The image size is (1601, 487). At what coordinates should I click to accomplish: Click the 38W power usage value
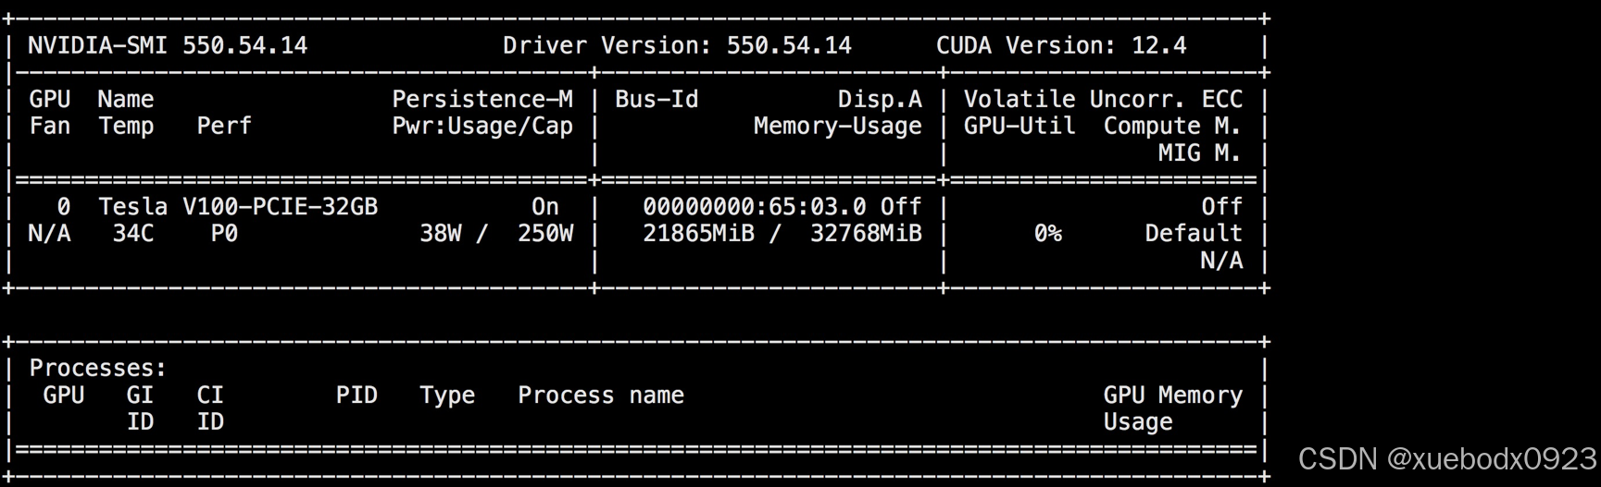click(x=440, y=233)
